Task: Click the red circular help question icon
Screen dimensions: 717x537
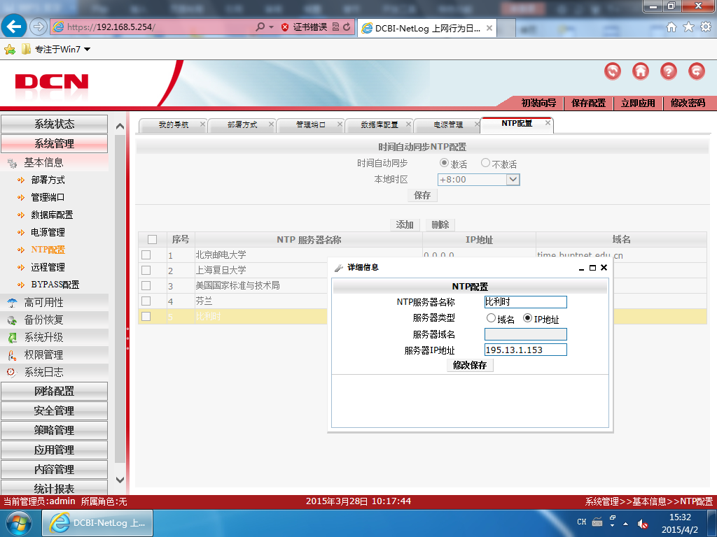Action: 669,71
